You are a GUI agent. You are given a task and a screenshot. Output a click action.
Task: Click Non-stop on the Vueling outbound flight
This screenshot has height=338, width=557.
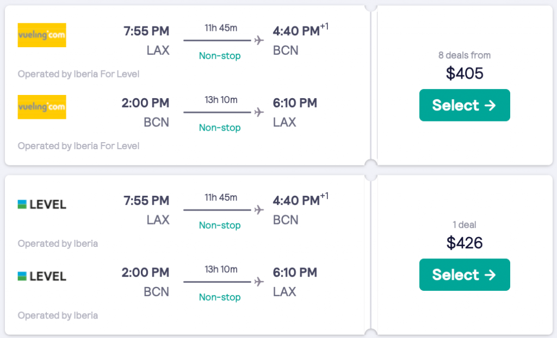(x=220, y=56)
